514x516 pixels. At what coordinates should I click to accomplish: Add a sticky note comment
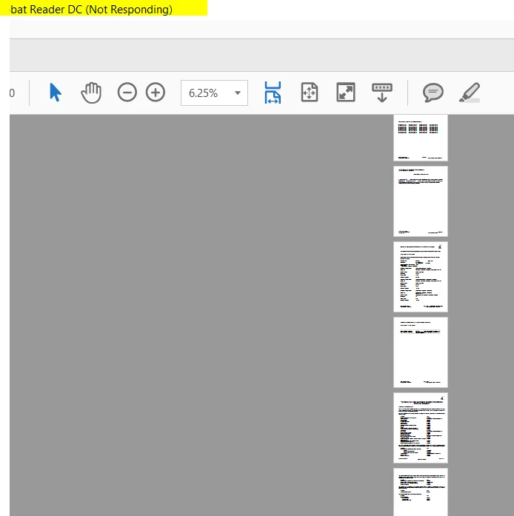pos(433,93)
